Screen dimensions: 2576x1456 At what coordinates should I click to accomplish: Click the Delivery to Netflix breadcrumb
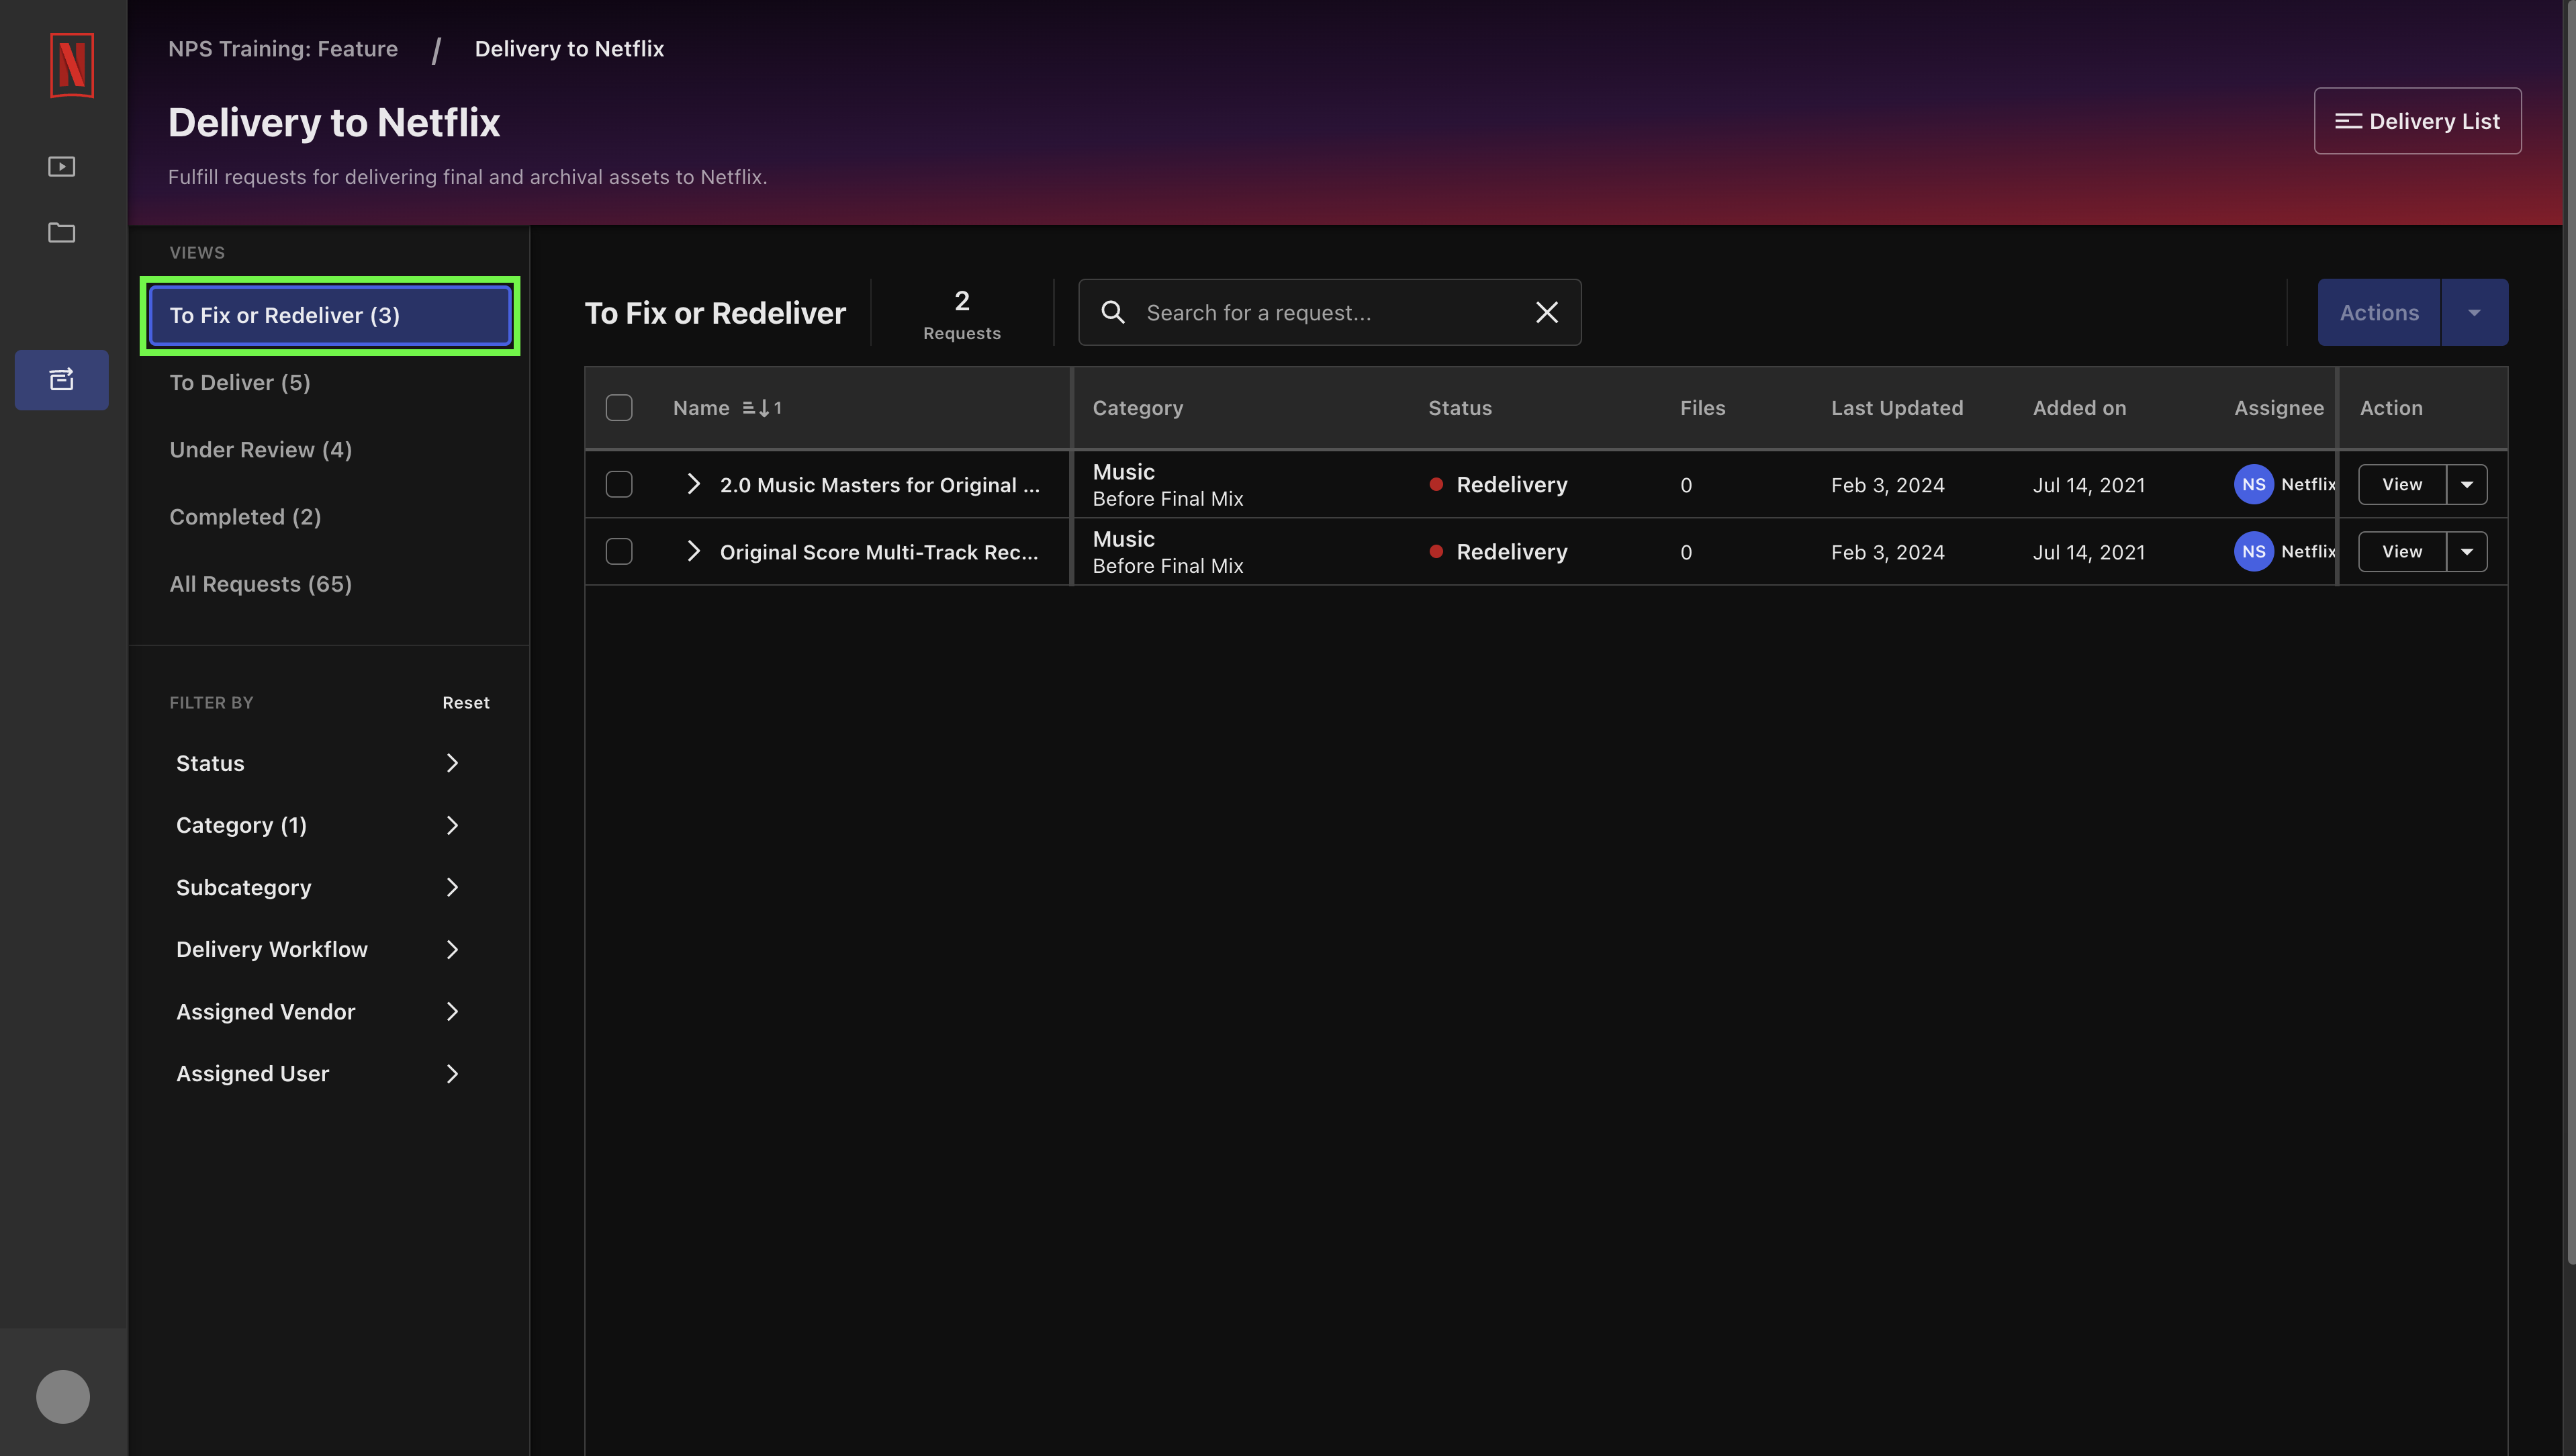[x=569, y=48]
